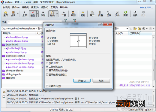Select the rules-based comparison (基于规则的比较) radio button
Viewport: 156px width, 112px height.
pos(47,71)
